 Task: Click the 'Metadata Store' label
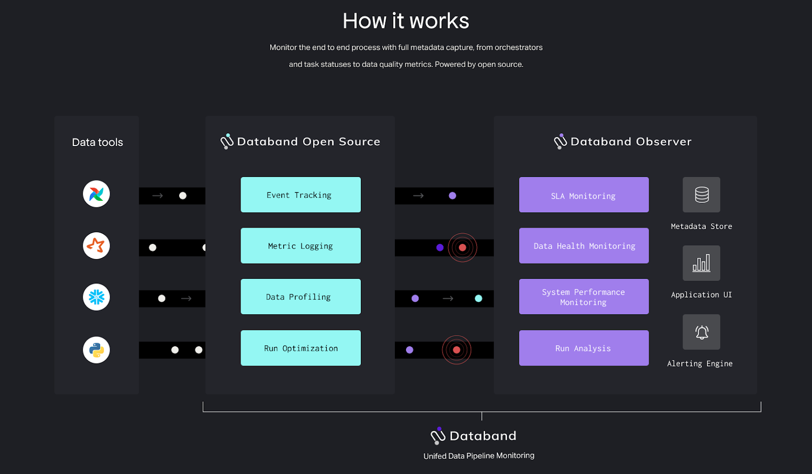[701, 227]
